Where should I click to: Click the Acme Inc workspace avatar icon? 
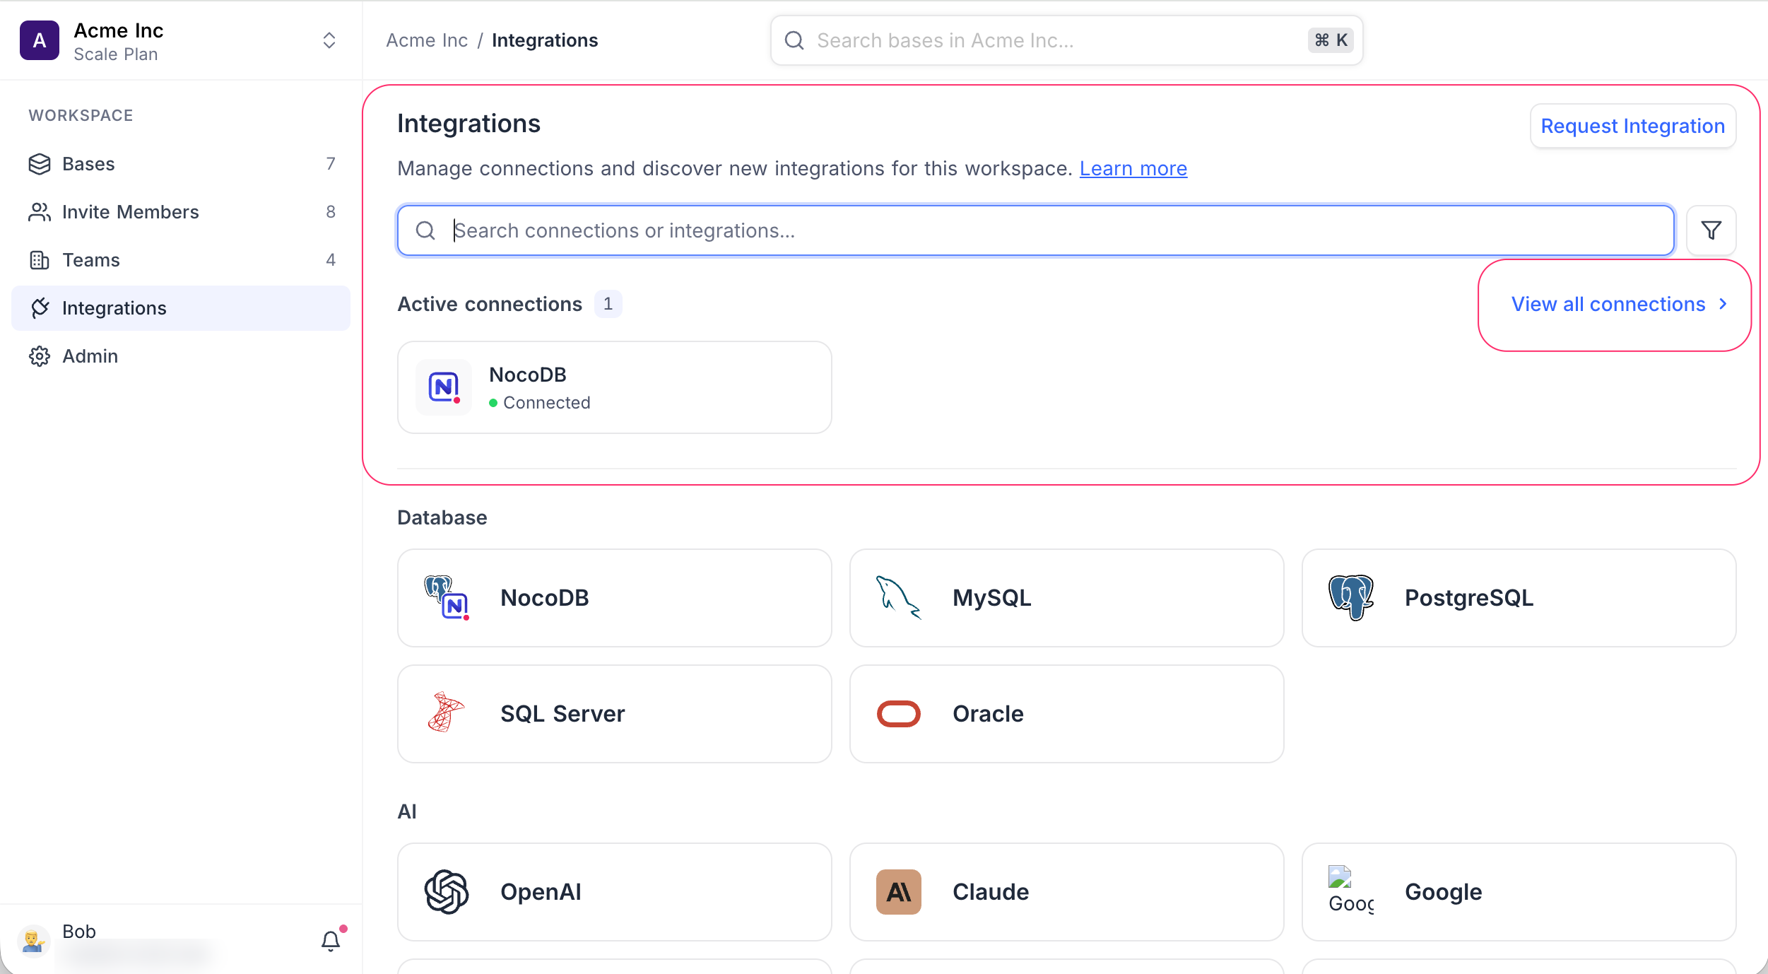[x=40, y=40]
